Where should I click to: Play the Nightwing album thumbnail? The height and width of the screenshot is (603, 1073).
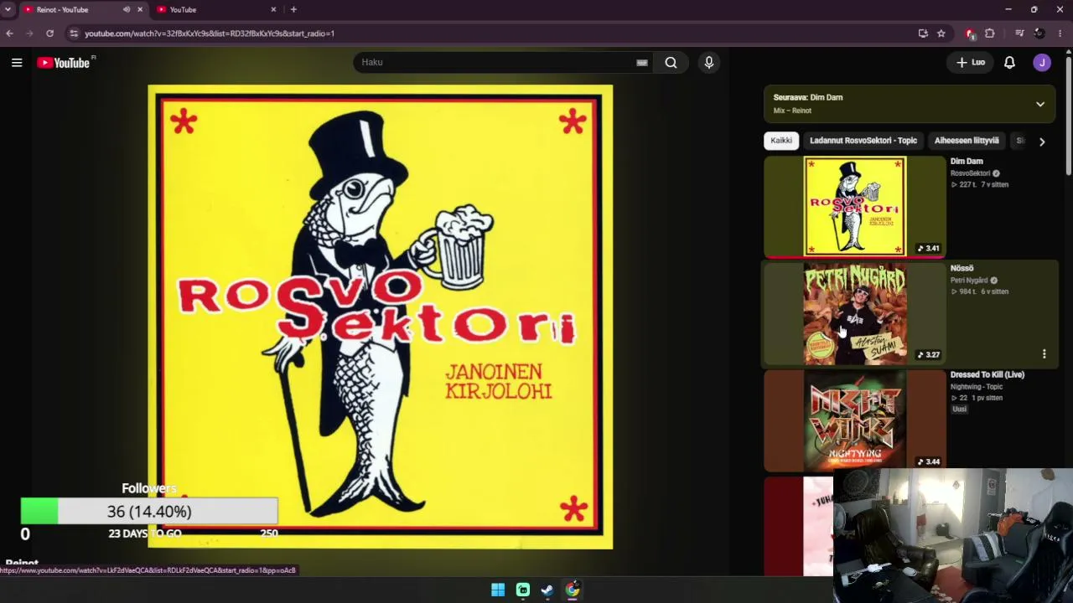(x=855, y=420)
